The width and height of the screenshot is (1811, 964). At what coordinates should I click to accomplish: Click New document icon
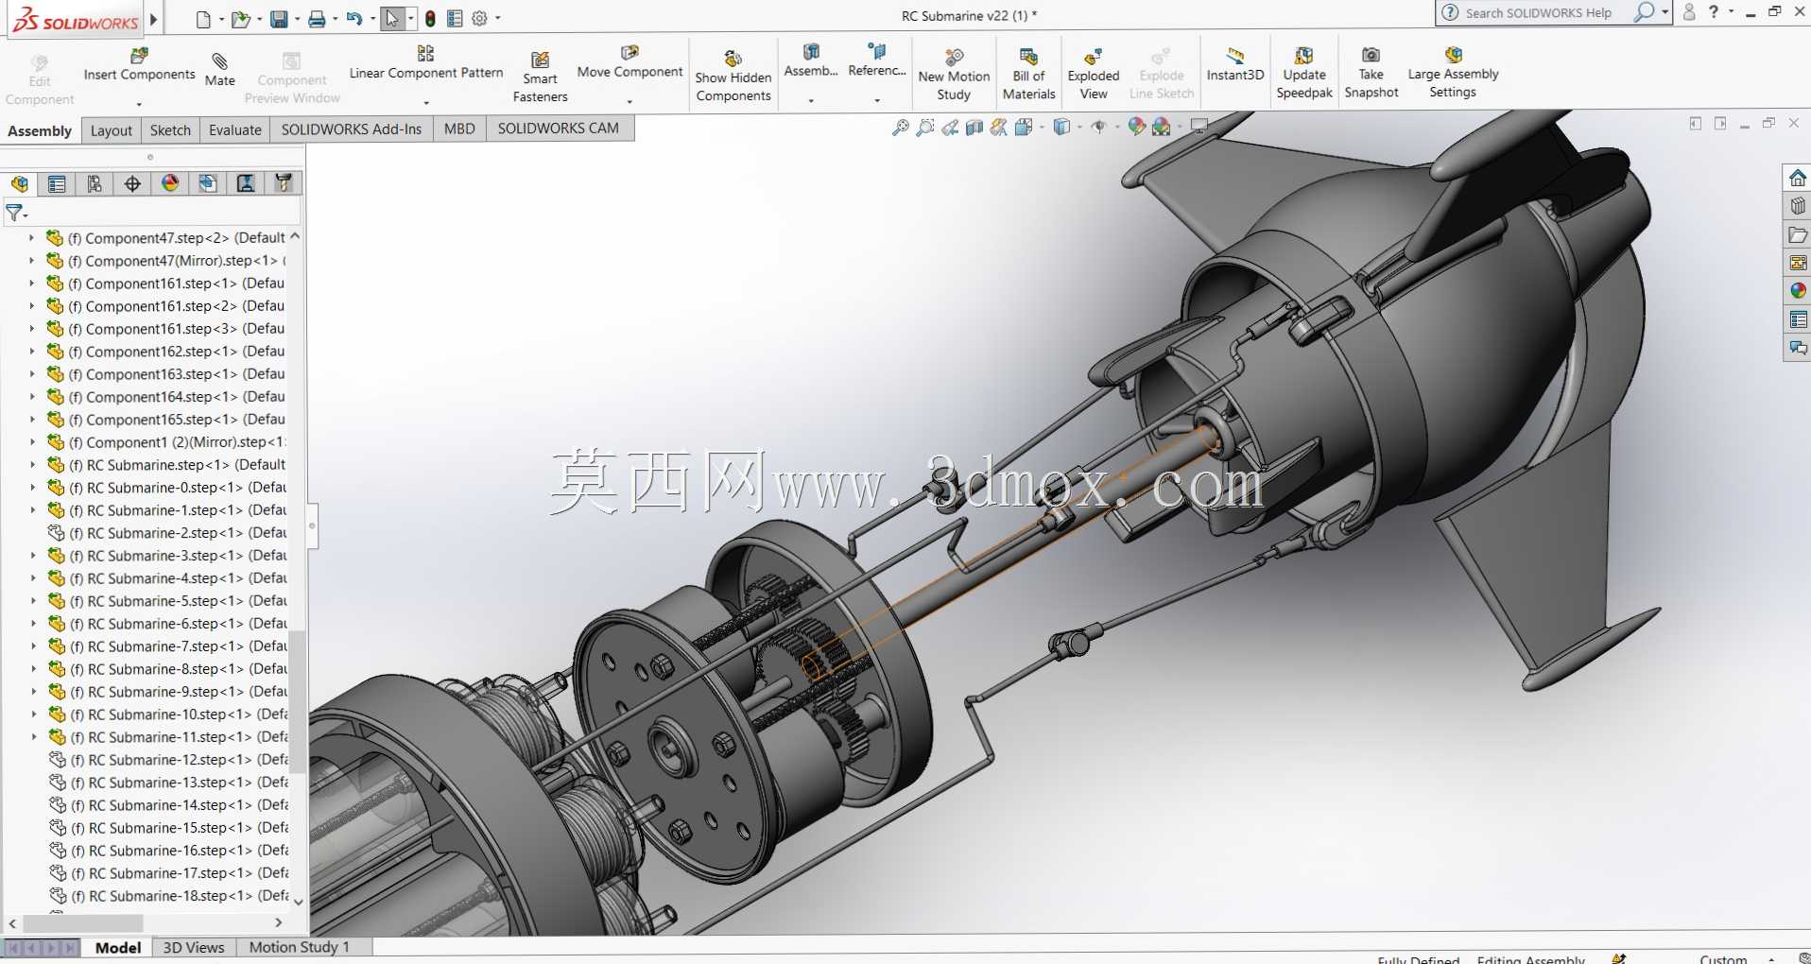point(203,19)
